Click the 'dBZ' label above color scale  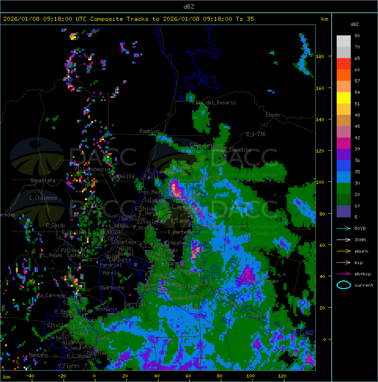pos(354,24)
